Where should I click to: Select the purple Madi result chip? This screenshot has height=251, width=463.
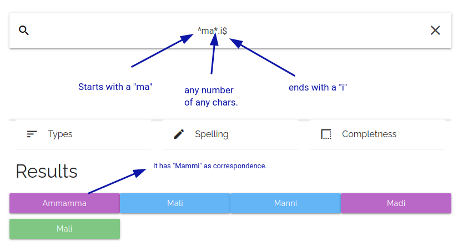[x=396, y=203]
